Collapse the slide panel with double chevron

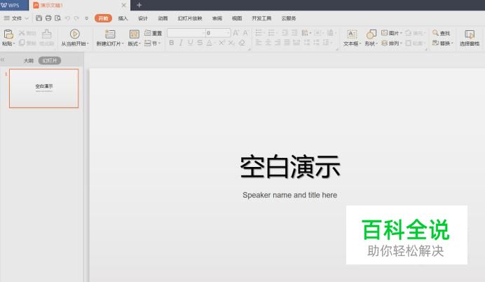click(3, 60)
